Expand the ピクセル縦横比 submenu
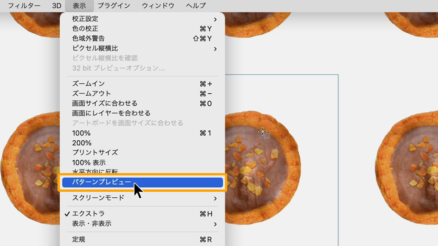Image resolution: width=438 pixels, height=246 pixels. (142, 49)
